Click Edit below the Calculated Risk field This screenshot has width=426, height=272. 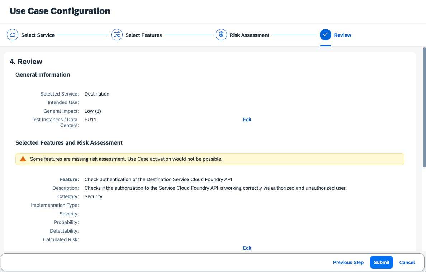coord(247,248)
